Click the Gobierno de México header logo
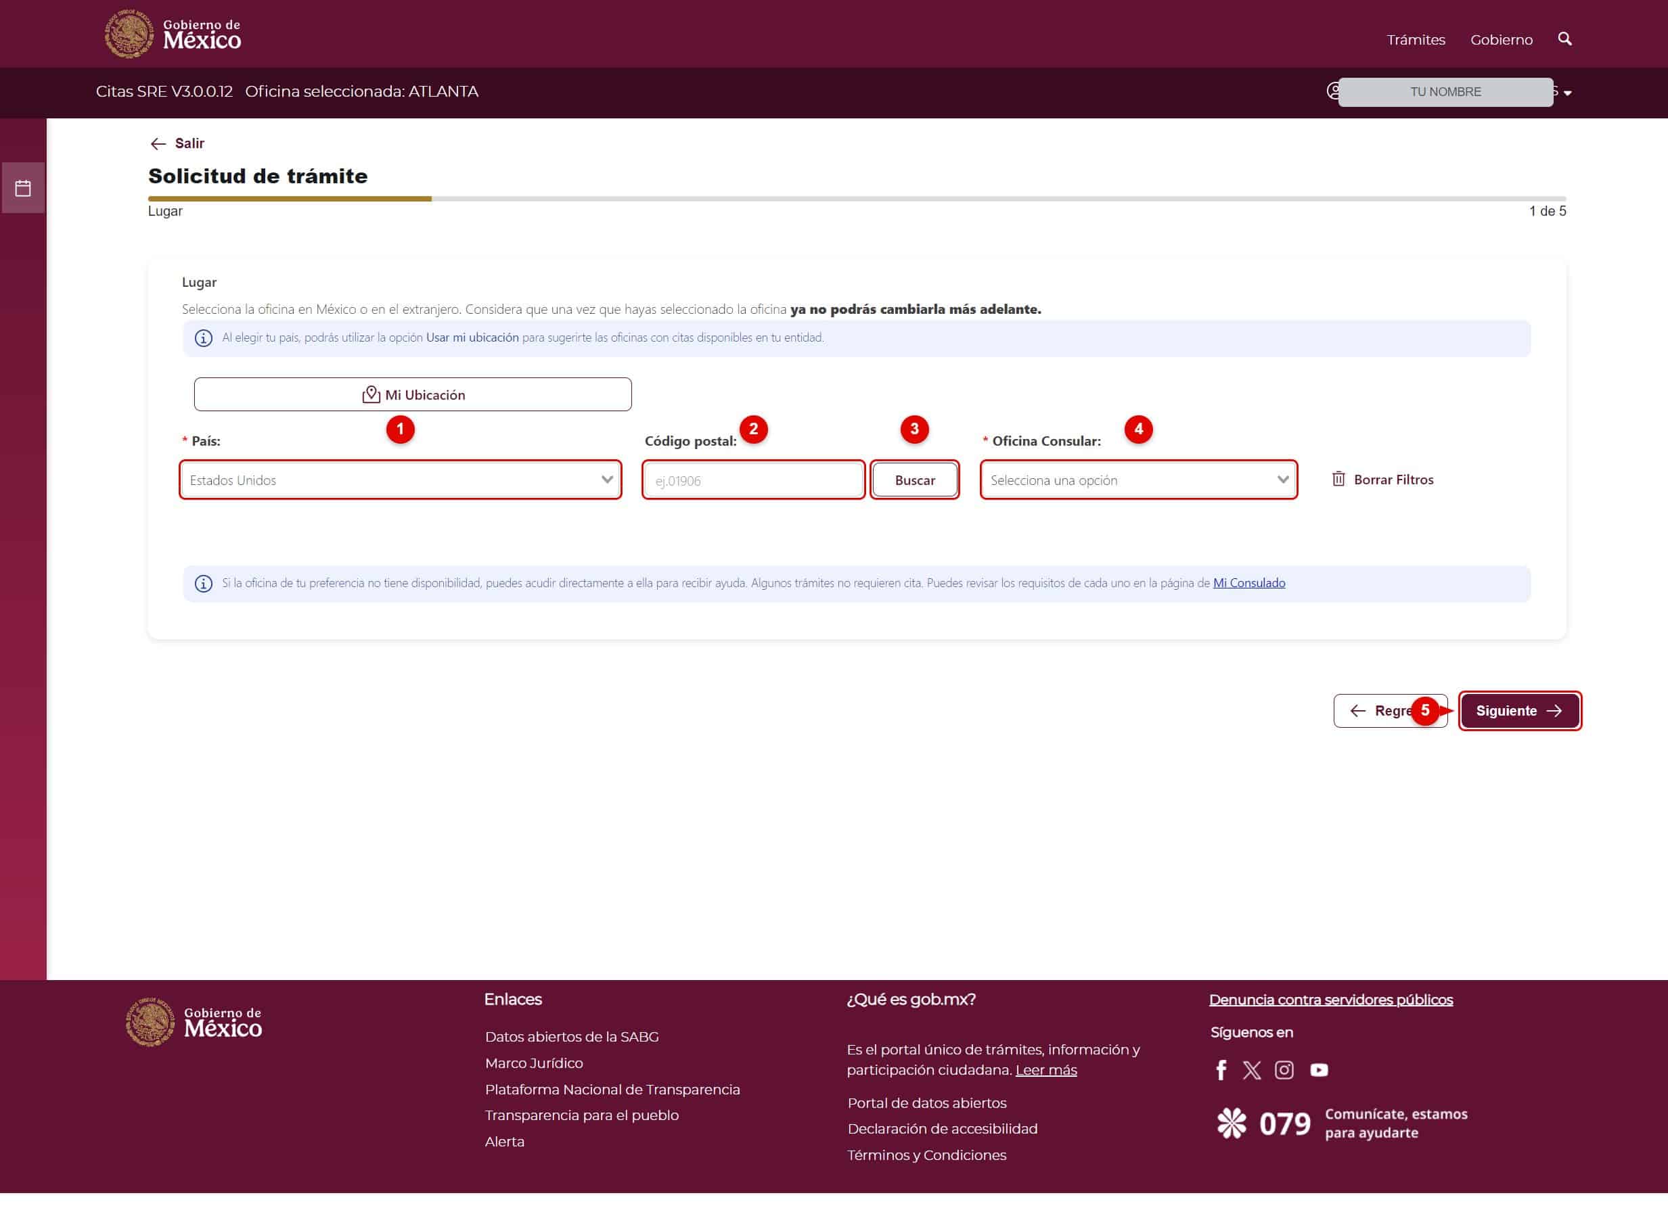The height and width of the screenshot is (1231, 1668). tap(173, 34)
